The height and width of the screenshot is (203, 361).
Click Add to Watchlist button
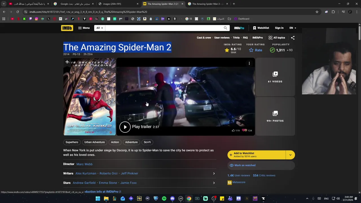point(257,155)
